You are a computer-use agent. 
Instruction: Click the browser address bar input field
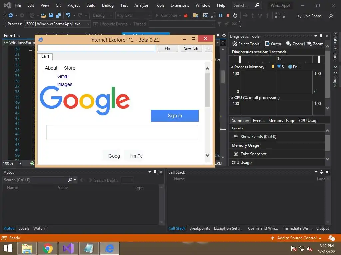(96, 48)
